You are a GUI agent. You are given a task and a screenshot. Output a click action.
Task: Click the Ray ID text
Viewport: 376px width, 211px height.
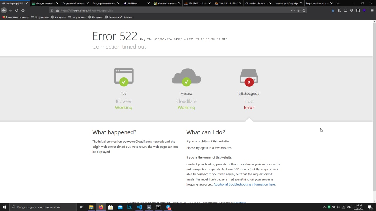[161, 39]
